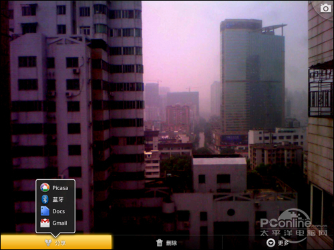The height and width of the screenshot is (250, 334).
Task: Click the PConline watermark logo
Action: click(x=293, y=222)
